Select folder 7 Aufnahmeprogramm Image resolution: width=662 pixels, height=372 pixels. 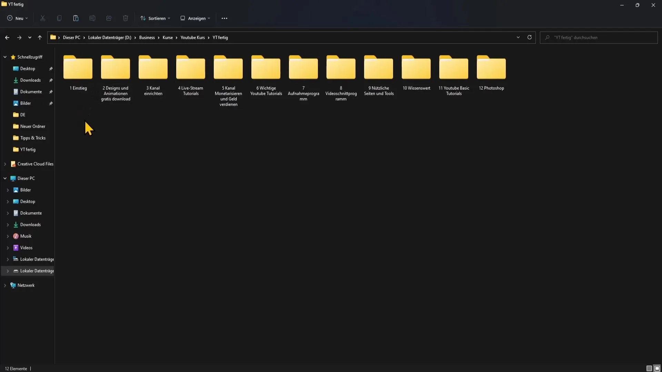coord(303,78)
